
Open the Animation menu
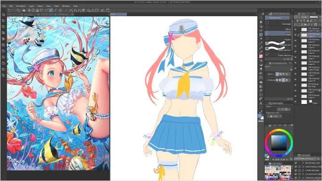[x=21, y=6]
